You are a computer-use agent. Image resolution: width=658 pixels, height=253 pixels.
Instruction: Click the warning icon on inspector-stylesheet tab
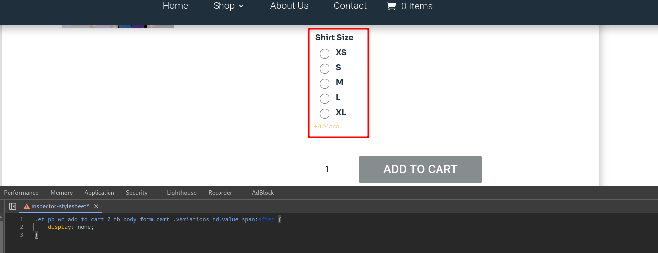pyautogui.click(x=27, y=206)
